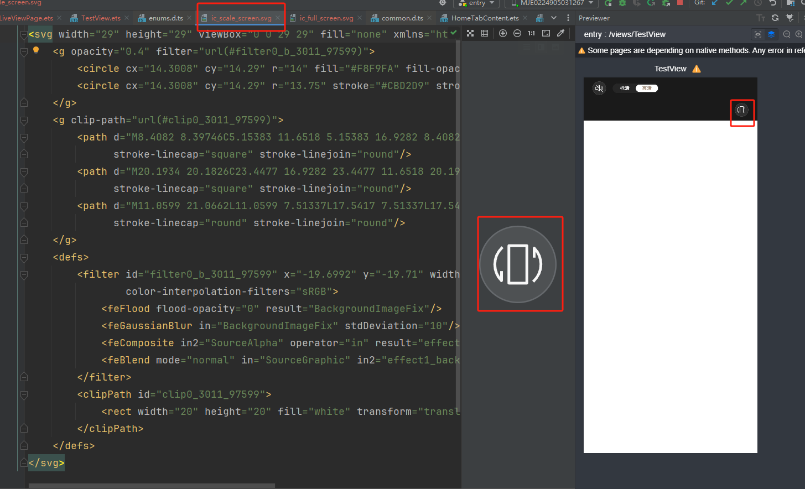Viewport: 805px width, 489px height.
Task: Click the debug bug icon in toolbar
Action: (622, 3)
